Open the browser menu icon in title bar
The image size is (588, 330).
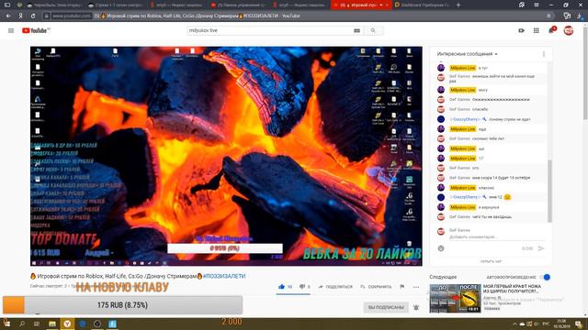point(537,5)
